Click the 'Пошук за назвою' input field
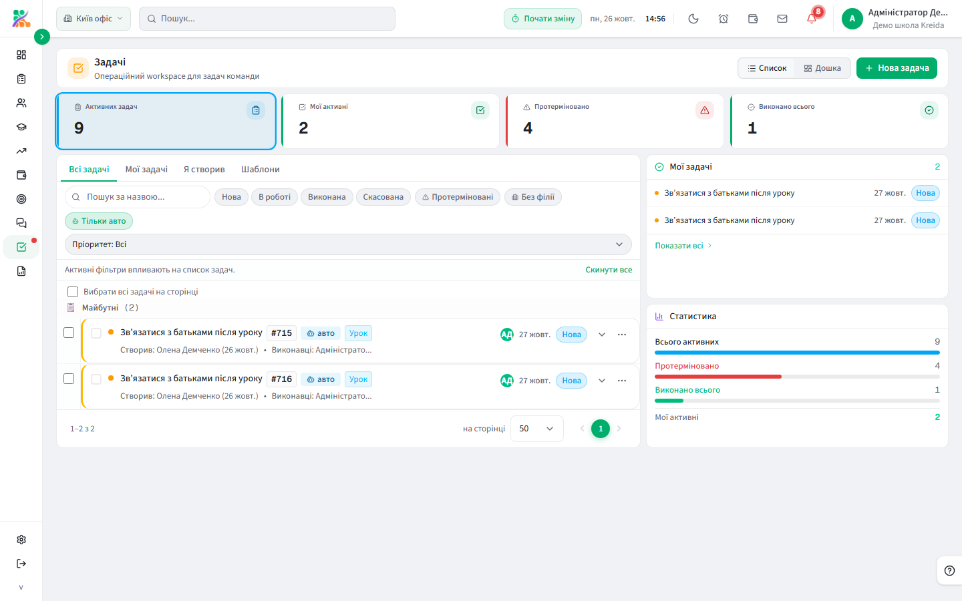962x601 pixels. coord(138,197)
